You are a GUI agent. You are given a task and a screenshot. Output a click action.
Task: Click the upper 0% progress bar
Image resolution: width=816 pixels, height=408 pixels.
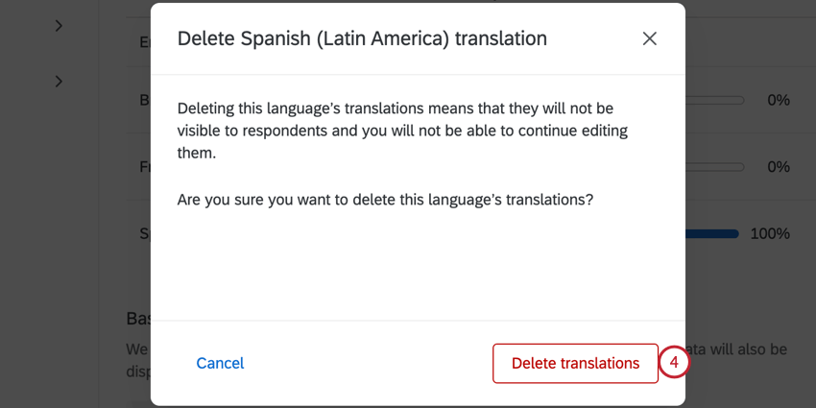coord(715,100)
